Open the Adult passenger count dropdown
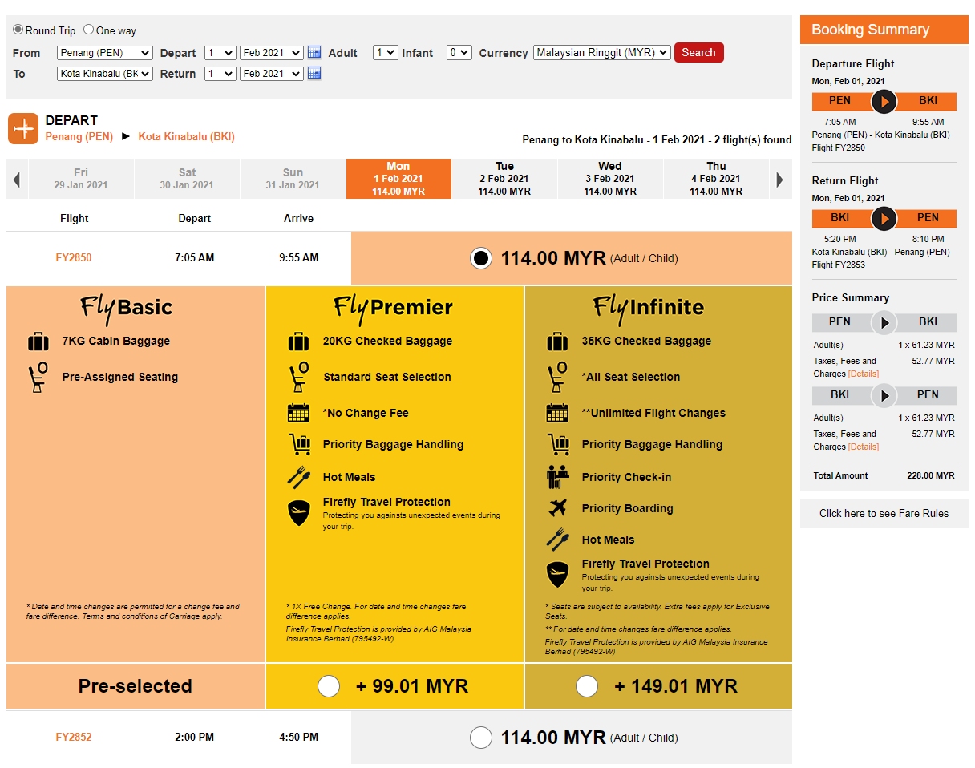Viewport: 975px width, 768px height. click(385, 53)
